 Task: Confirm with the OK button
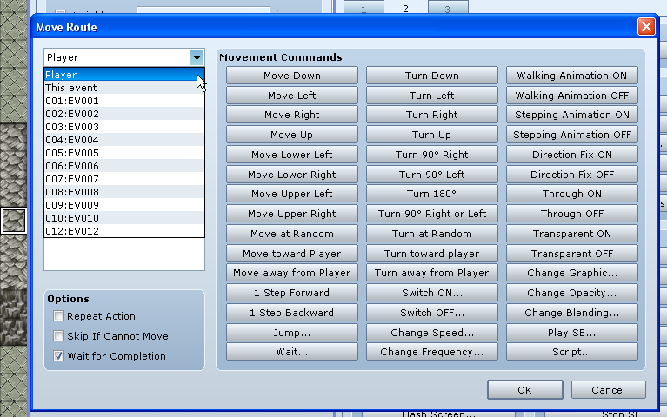pyautogui.click(x=524, y=390)
